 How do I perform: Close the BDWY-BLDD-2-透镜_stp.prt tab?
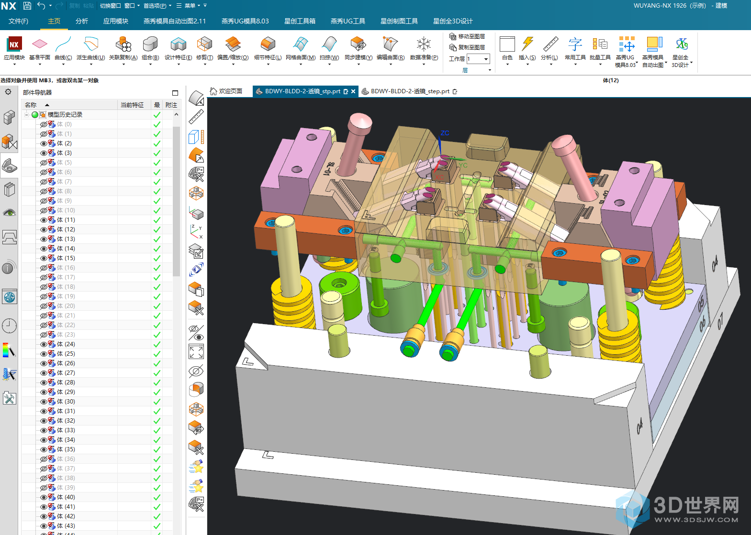(353, 91)
